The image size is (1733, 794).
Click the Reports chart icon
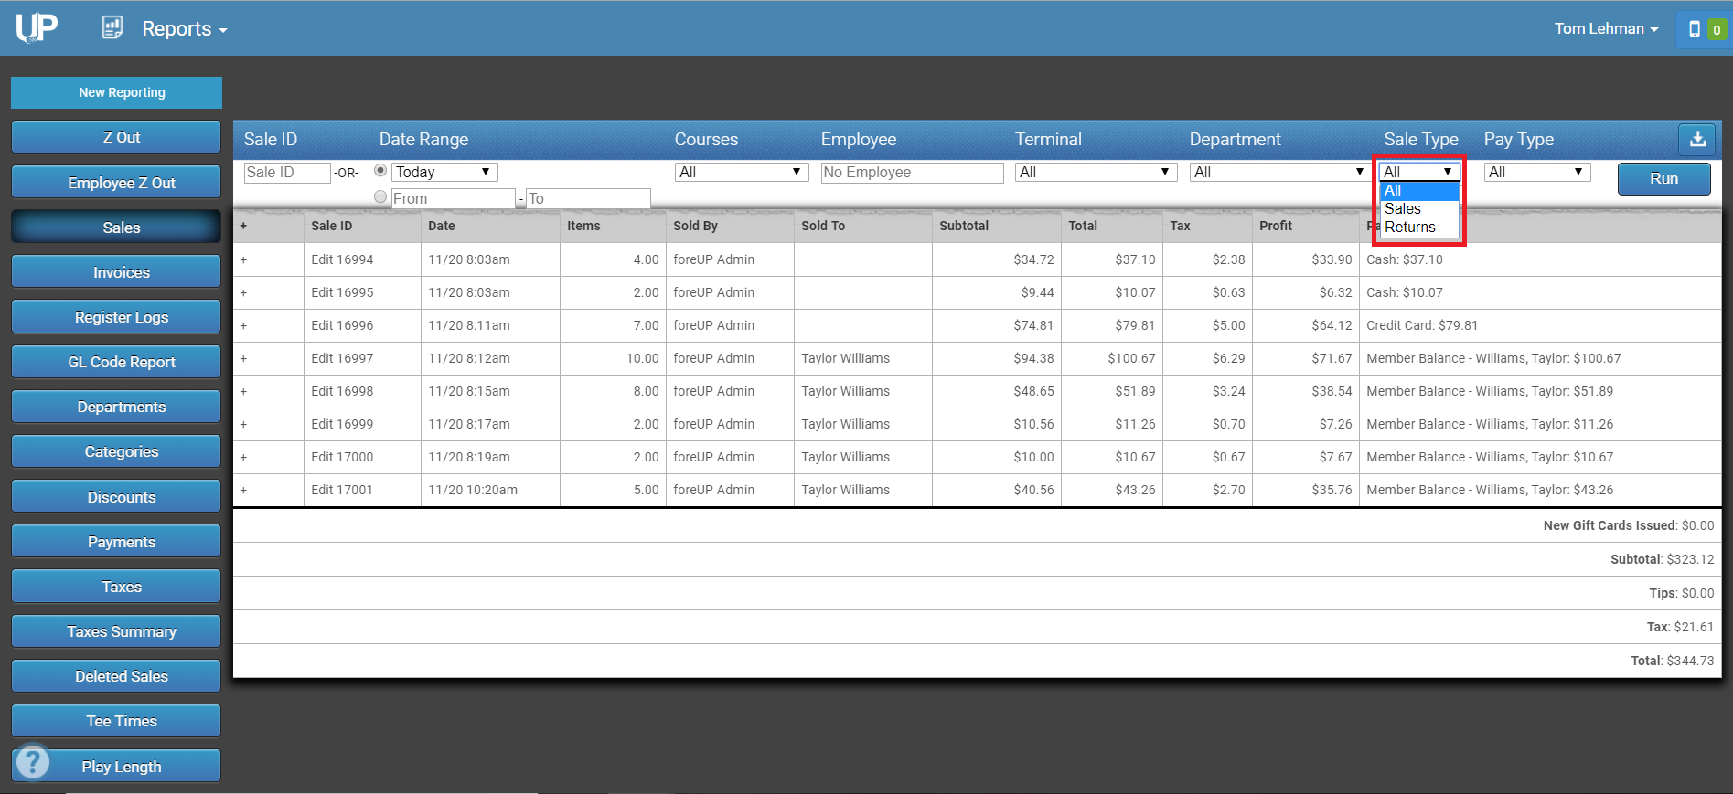pyautogui.click(x=112, y=27)
